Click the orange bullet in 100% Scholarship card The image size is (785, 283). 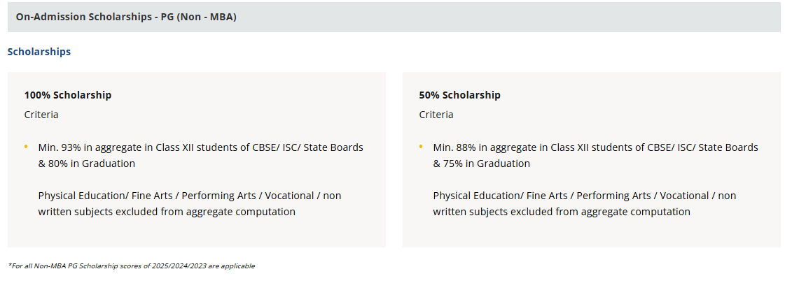click(26, 147)
